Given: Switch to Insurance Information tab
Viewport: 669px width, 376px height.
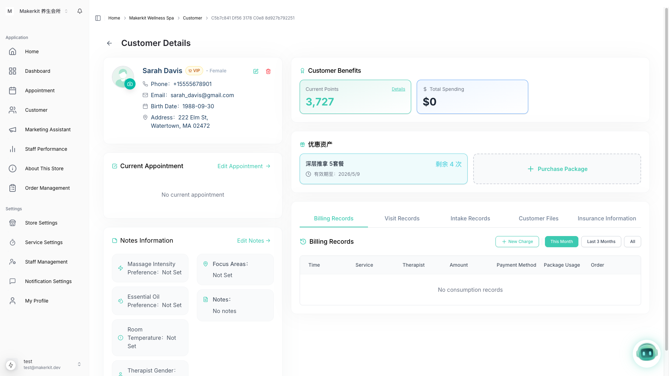Looking at the screenshot, I should coord(607,218).
